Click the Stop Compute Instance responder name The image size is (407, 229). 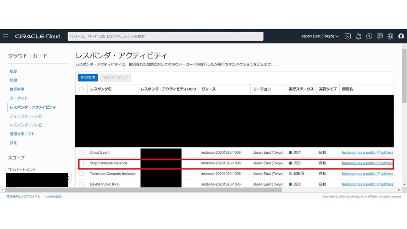pos(108,163)
